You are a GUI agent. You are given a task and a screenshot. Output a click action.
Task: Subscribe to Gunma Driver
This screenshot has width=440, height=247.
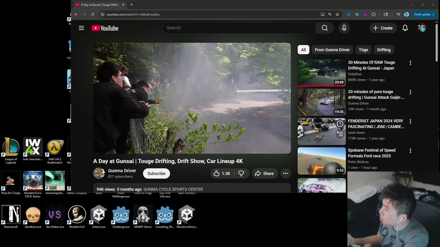156,174
